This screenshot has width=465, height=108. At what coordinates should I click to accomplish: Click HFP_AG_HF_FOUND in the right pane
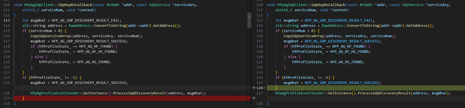tap(348, 46)
